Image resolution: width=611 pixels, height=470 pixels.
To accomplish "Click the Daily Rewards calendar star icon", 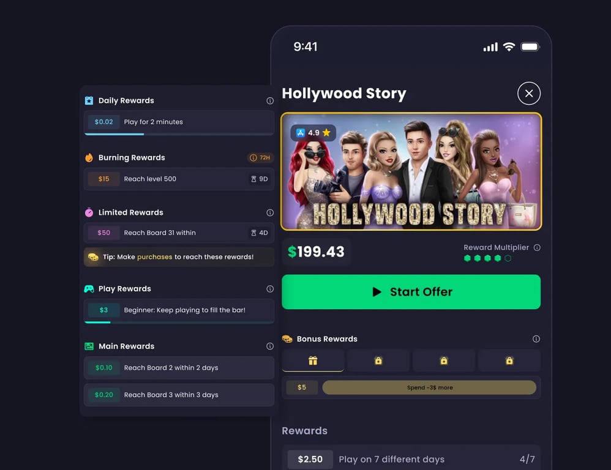I will click(x=89, y=100).
